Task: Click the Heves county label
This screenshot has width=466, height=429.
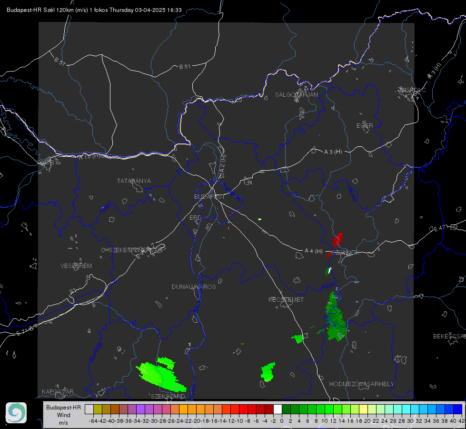Action: pyautogui.click(x=352, y=194)
